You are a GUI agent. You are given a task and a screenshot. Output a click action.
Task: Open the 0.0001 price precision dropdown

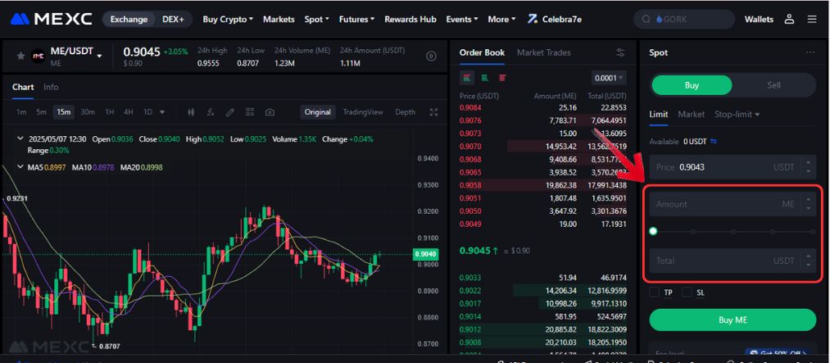click(609, 78)
